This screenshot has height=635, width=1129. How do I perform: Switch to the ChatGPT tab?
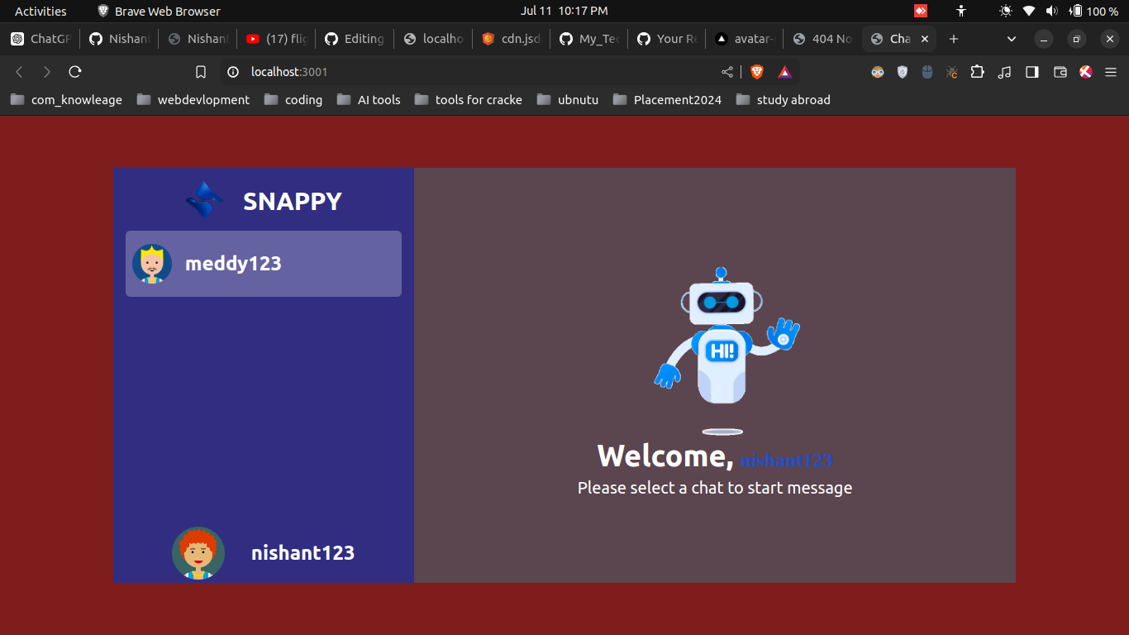click(40, 39)
